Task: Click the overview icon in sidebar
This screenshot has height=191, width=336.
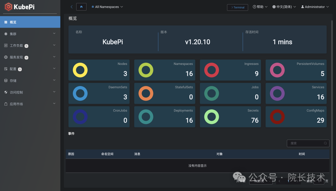Action: point(6,22)
